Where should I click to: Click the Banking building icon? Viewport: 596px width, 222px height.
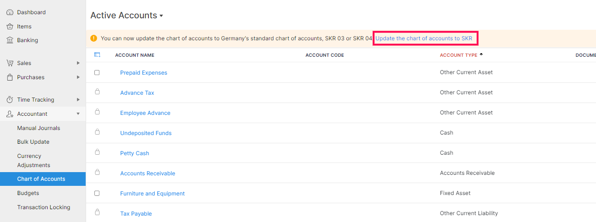coord(10,40)
